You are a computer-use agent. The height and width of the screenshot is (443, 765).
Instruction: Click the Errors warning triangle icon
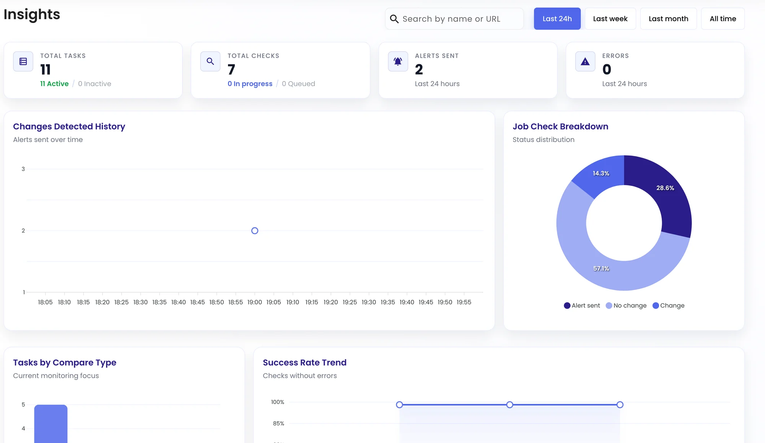585,61
